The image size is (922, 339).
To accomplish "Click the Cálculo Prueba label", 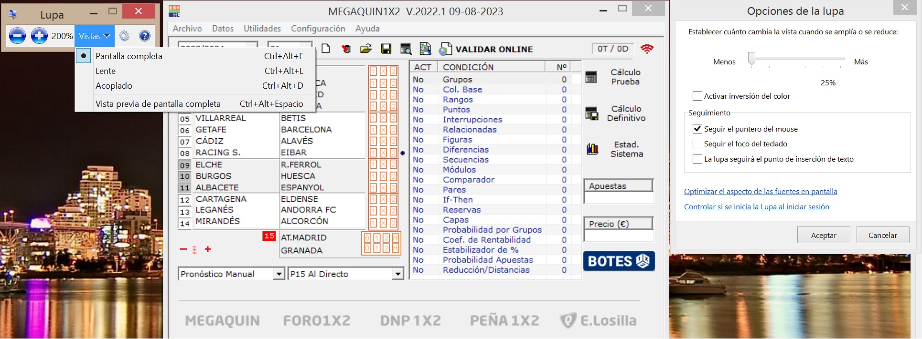I will (625, 77).
